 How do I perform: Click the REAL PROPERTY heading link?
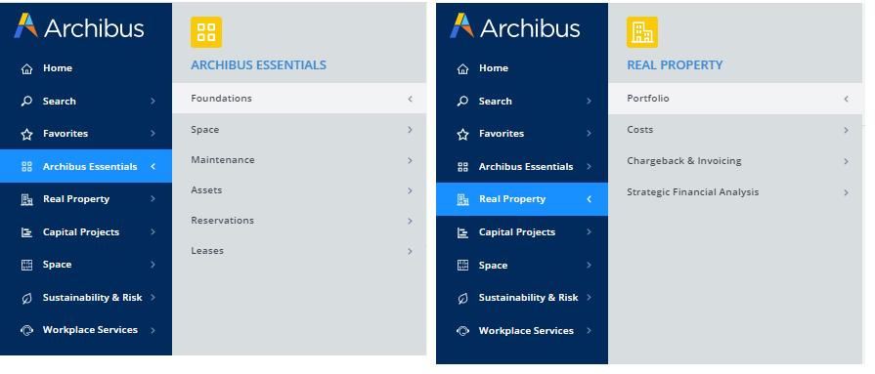675,65
